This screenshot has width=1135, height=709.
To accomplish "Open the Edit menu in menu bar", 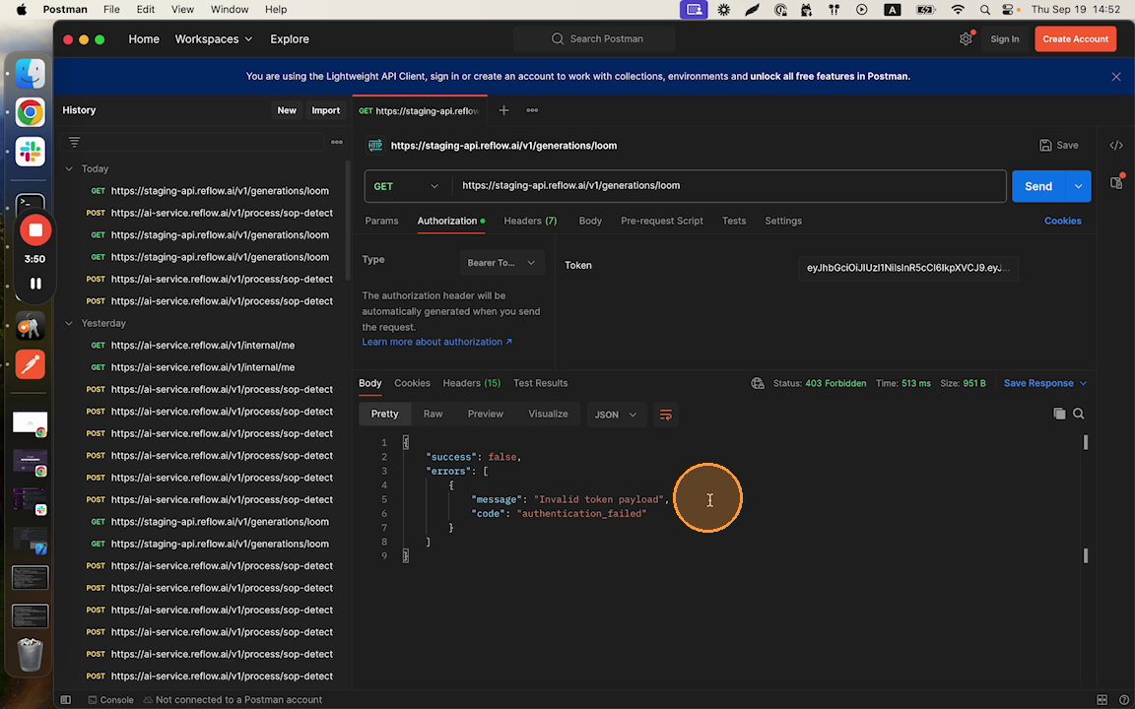I will [146, 10].
